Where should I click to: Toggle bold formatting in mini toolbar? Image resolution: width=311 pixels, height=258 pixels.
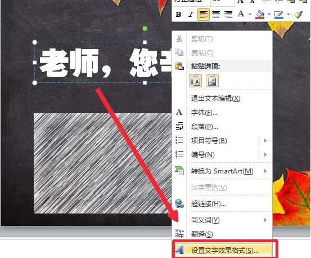(178, 14)
